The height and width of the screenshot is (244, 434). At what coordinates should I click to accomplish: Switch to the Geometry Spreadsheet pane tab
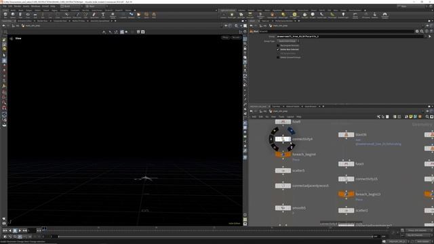(x=100, y=21)
